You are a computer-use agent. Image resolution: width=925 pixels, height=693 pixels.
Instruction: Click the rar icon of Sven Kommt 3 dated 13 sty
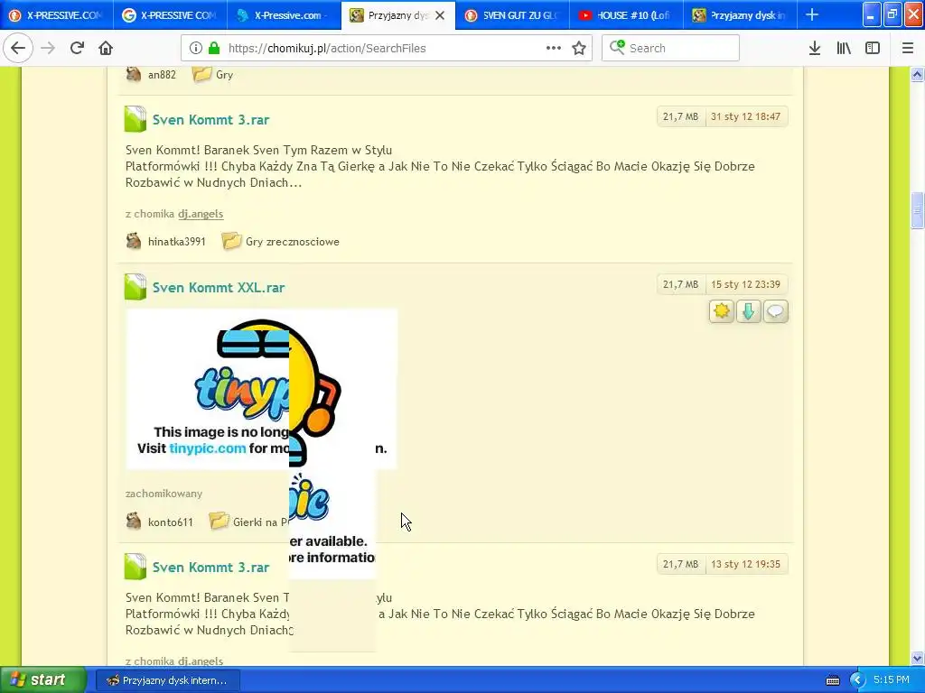click(135, 567)
